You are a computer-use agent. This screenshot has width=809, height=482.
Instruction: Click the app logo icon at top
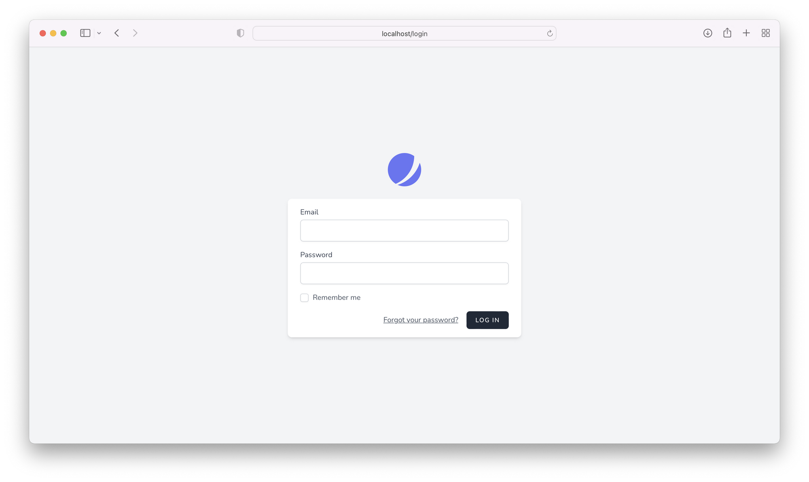pos(404,169)
